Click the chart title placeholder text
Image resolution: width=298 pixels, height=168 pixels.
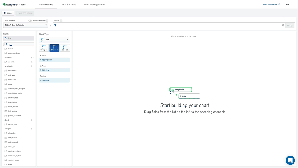184,36
